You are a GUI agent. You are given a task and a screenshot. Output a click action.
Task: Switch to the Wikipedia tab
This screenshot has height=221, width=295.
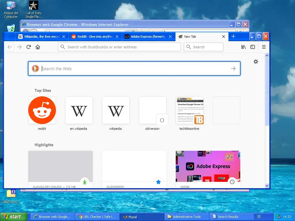pos(42,37)
